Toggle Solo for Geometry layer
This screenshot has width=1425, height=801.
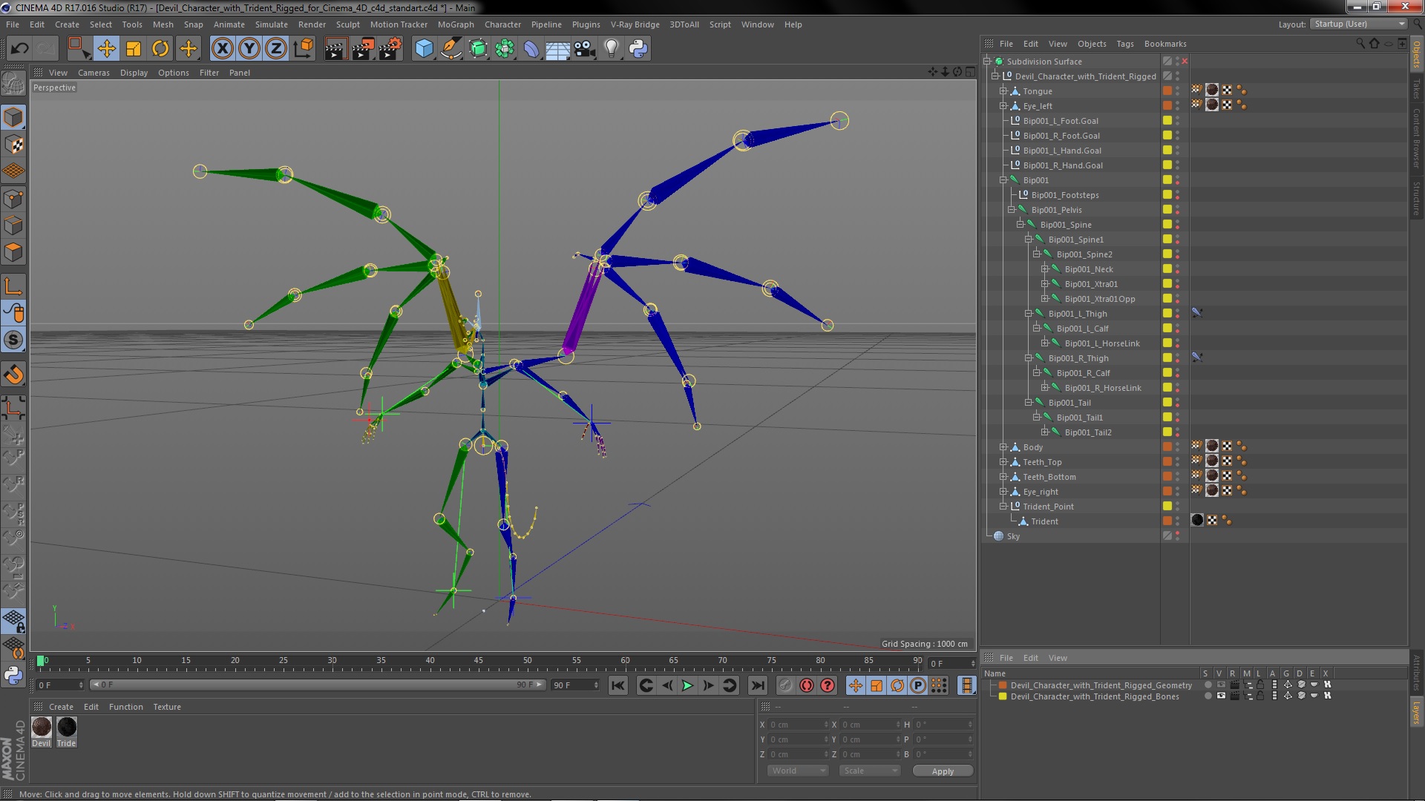pyautogui.click(x=1208, y=685)
